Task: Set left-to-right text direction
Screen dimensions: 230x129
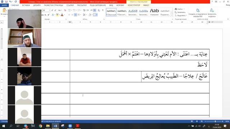Action: tap(91, 10)
